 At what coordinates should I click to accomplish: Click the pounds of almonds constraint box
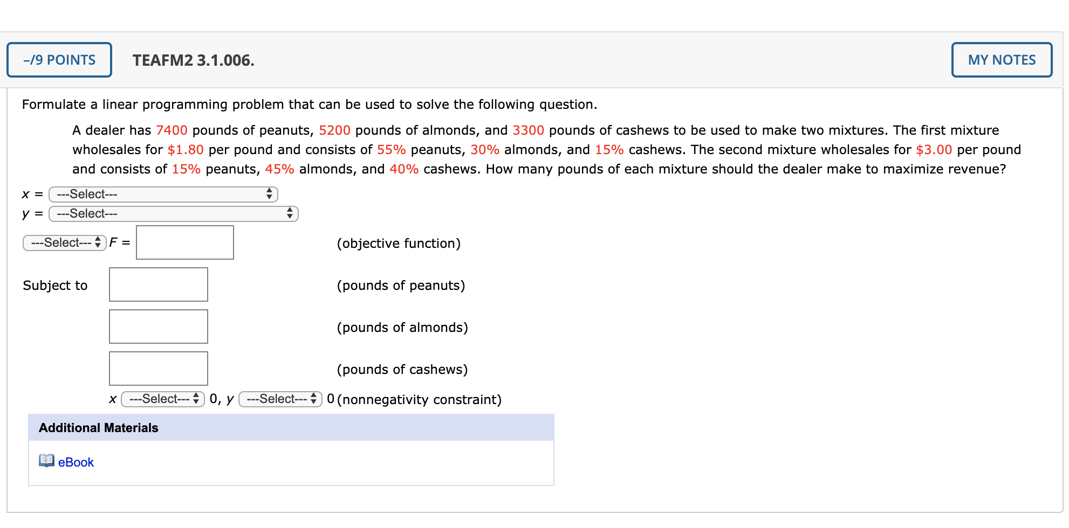[x=158, y=326]
